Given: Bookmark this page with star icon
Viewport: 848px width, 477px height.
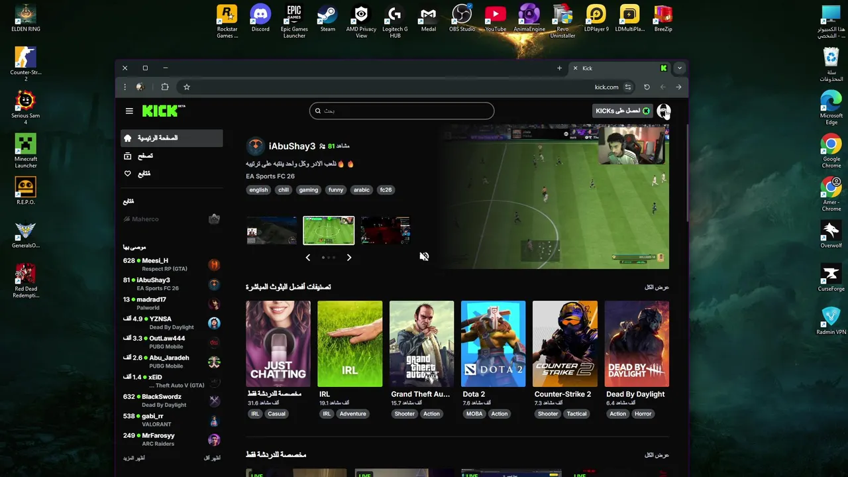Looking at the screenshot, I should [x=187, y=87].
